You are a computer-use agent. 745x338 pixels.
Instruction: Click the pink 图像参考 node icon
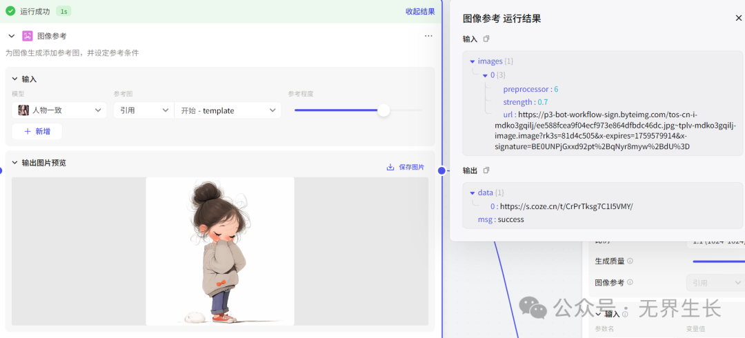pos(28,36)
